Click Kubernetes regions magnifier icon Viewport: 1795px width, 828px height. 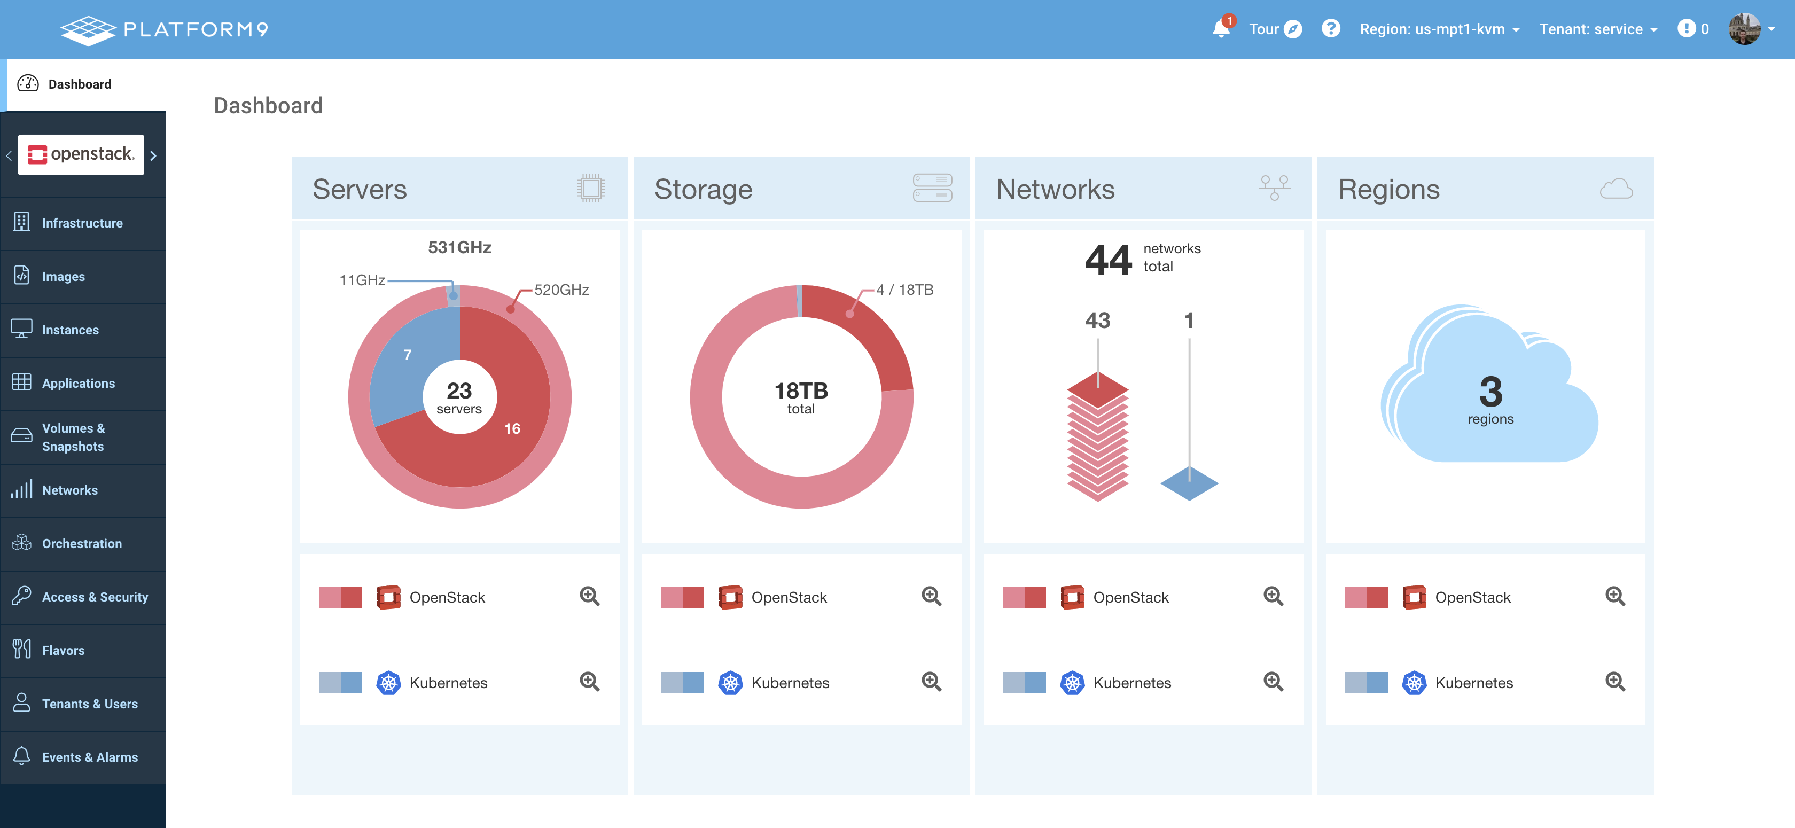coord(1614,682)
